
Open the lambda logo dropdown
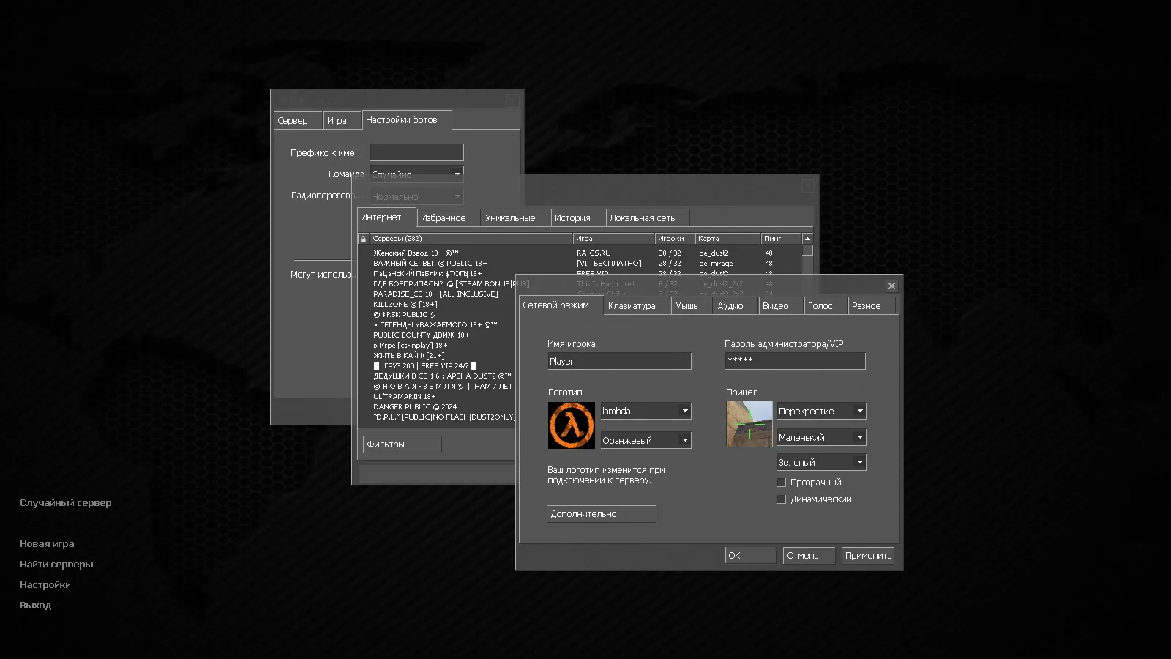(646, 412)
